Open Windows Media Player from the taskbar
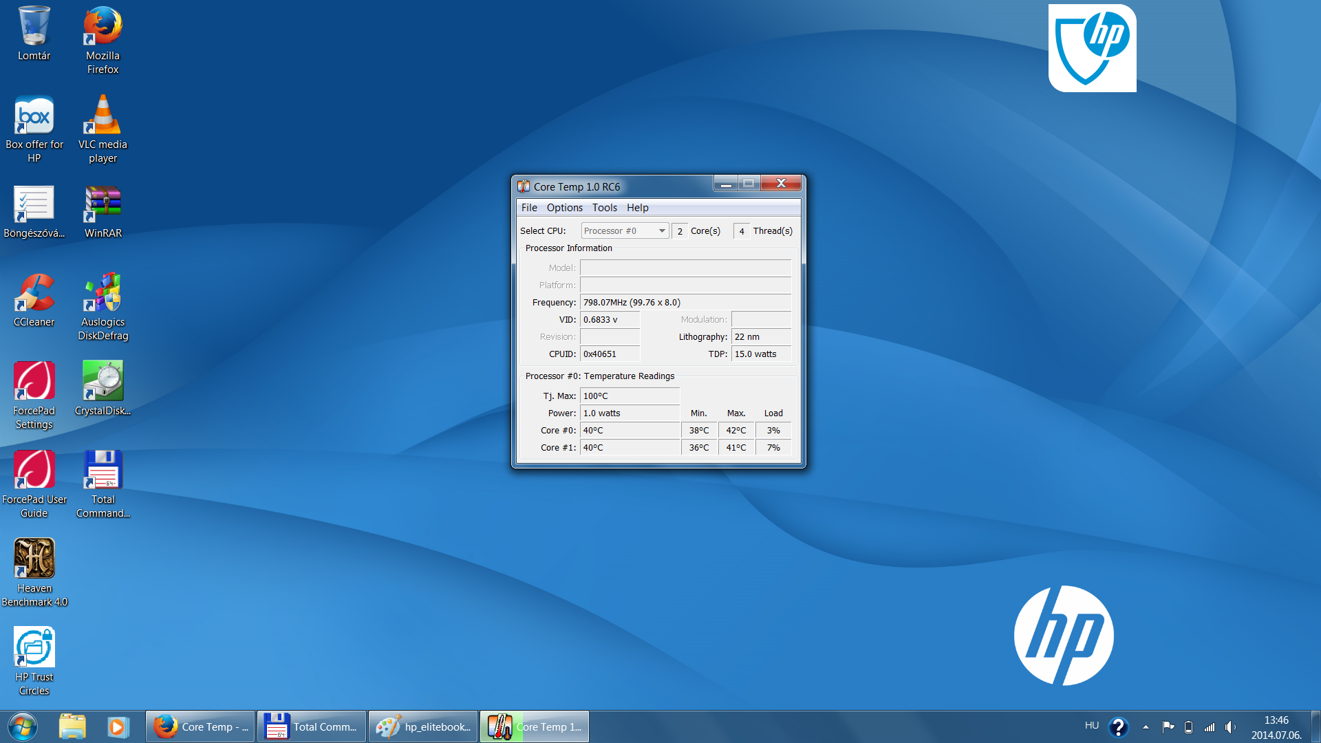Image resolution: width=1321 pixels, height=743 pixels. [118, 726]
